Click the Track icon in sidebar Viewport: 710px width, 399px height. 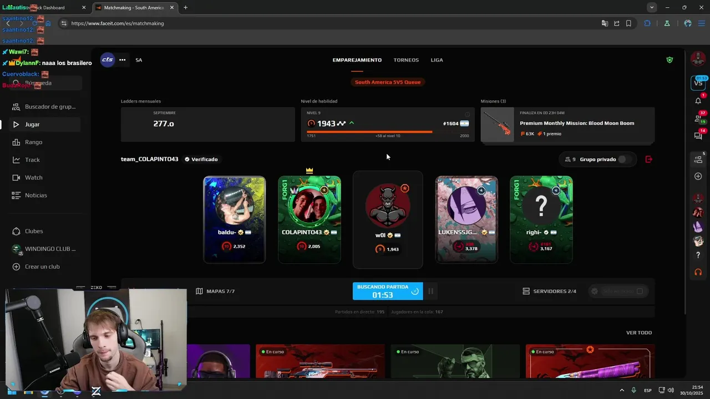[16, 160]
